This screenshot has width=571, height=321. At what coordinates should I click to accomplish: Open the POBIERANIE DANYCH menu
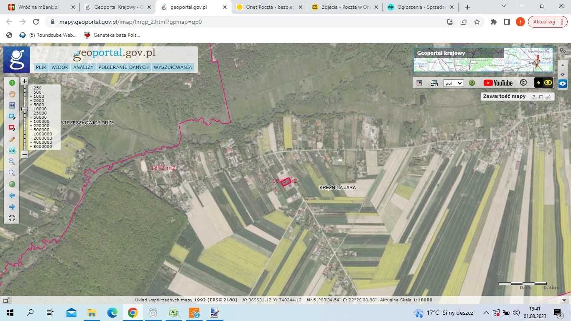pos(124,67)
